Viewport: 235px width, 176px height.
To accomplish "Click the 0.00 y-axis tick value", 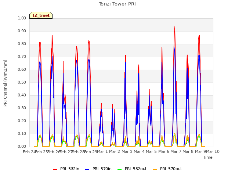I will [x=22, y=147].
